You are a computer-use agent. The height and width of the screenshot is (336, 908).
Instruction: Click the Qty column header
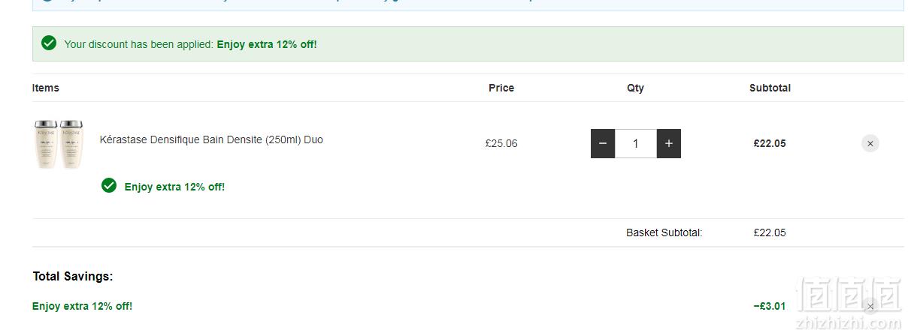[x=635, y=88]
